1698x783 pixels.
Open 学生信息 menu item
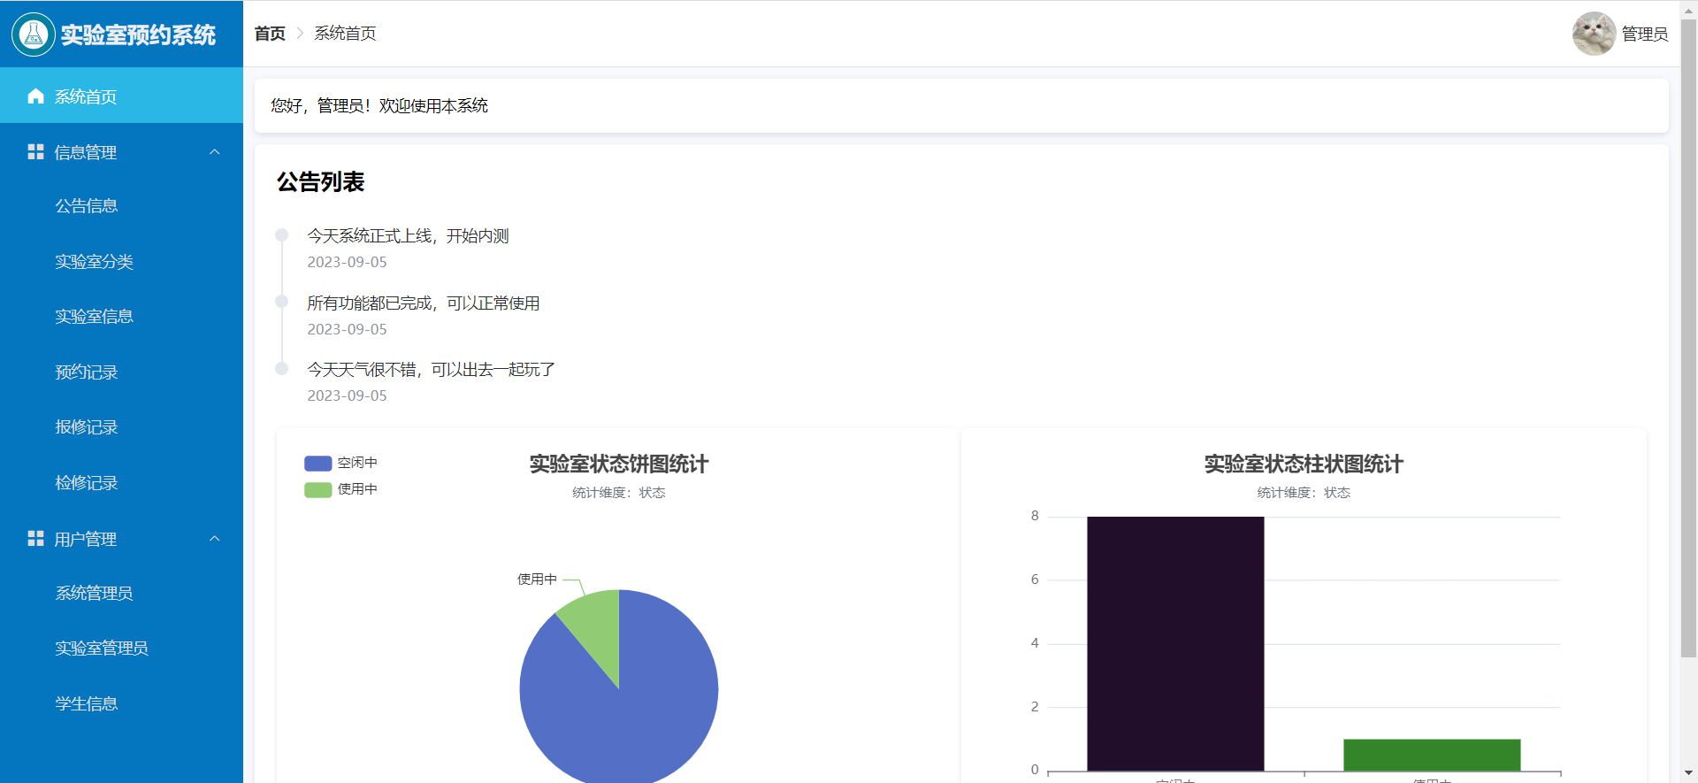pyautogui.click(x=121, y=704)
